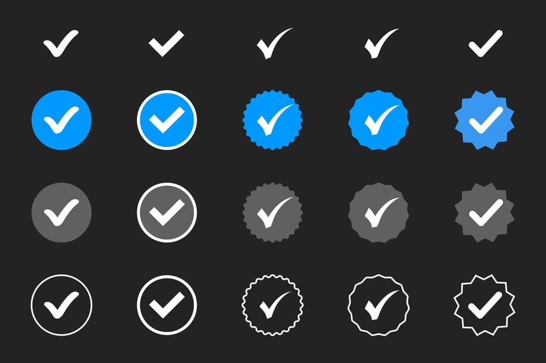The height and width of the screenshot is (363, 546).
Task: Select the solid gray circle checkmark badge
Action: pos(61,212)
